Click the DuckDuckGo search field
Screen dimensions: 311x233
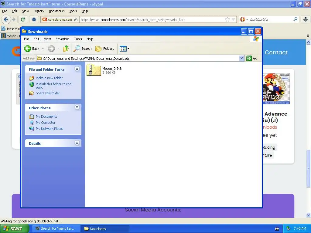pyautogui.click(x=271, y=20)
